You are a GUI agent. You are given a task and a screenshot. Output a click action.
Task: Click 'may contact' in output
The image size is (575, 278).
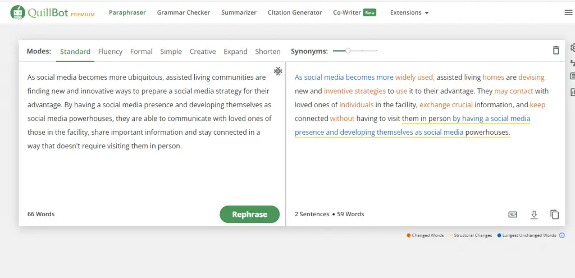[514, 91]
